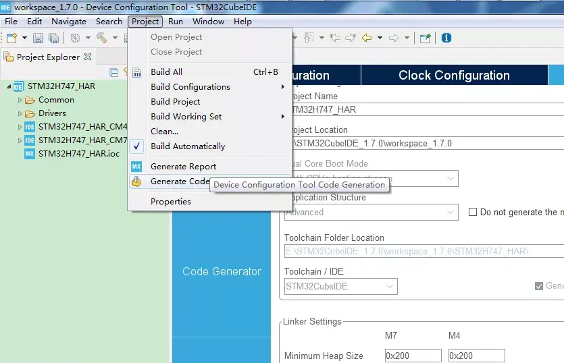Viewport: 564px width, 363px height.
Task: Click the Save All toolbar icon
Action: coord(53,38)
